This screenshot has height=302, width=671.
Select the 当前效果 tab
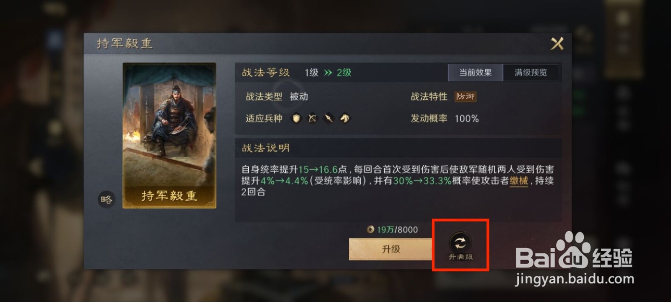pyautogui.click(x=475, y=73)
